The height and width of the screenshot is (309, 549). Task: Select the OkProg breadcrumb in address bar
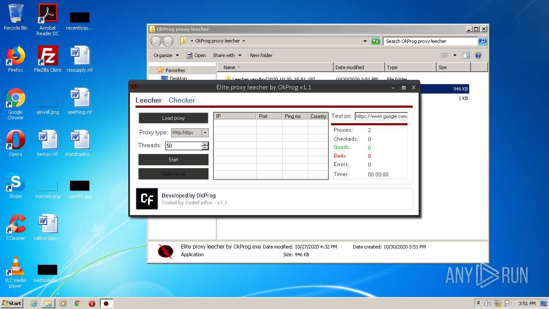click(x=217, y=41)
